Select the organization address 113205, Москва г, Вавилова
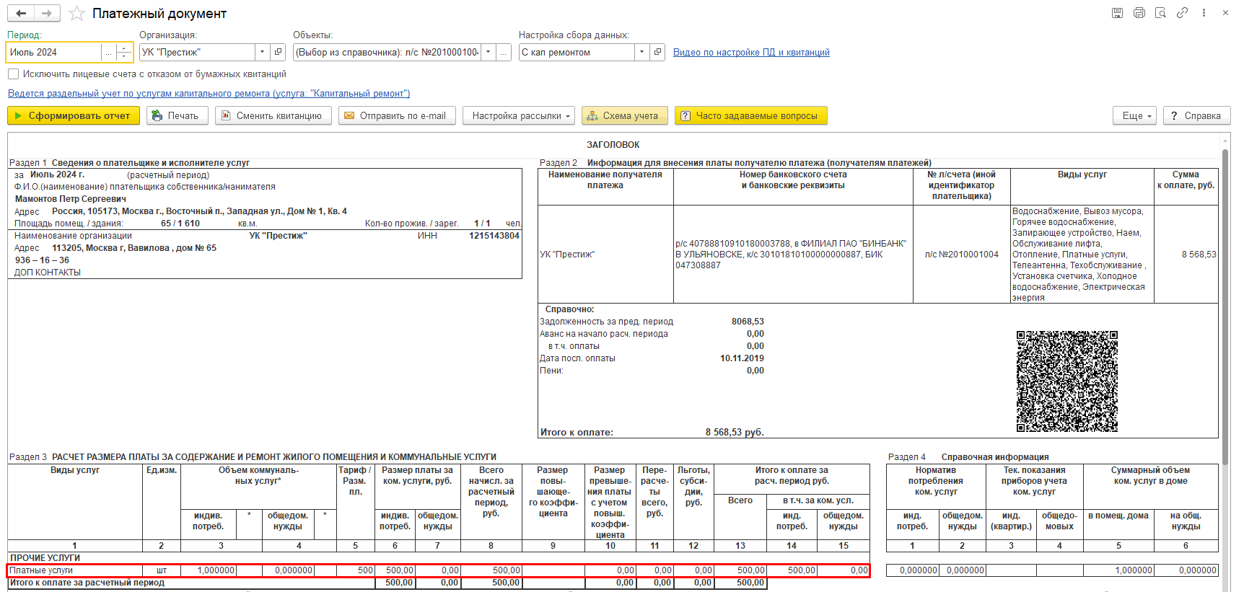 point(134,248)
